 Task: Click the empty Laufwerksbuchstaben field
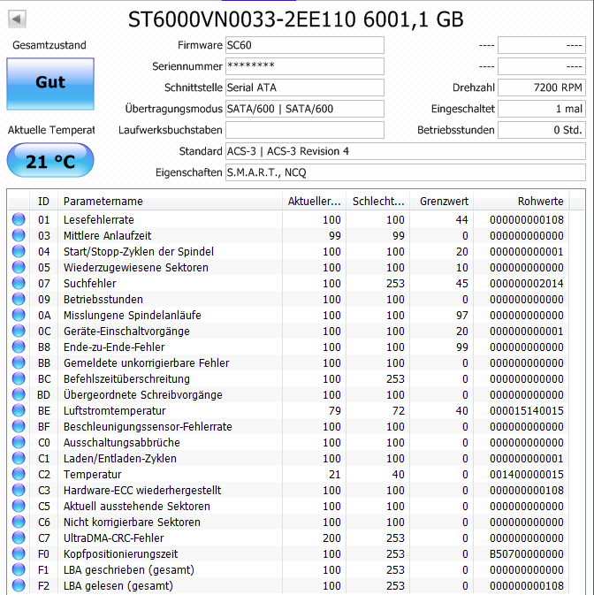pos(305,130)
